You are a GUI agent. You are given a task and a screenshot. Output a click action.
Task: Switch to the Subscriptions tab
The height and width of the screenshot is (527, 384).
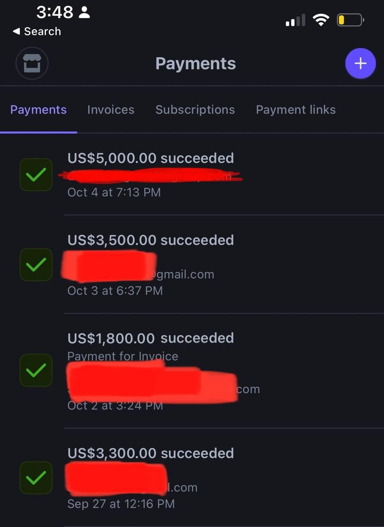point(195,110)
